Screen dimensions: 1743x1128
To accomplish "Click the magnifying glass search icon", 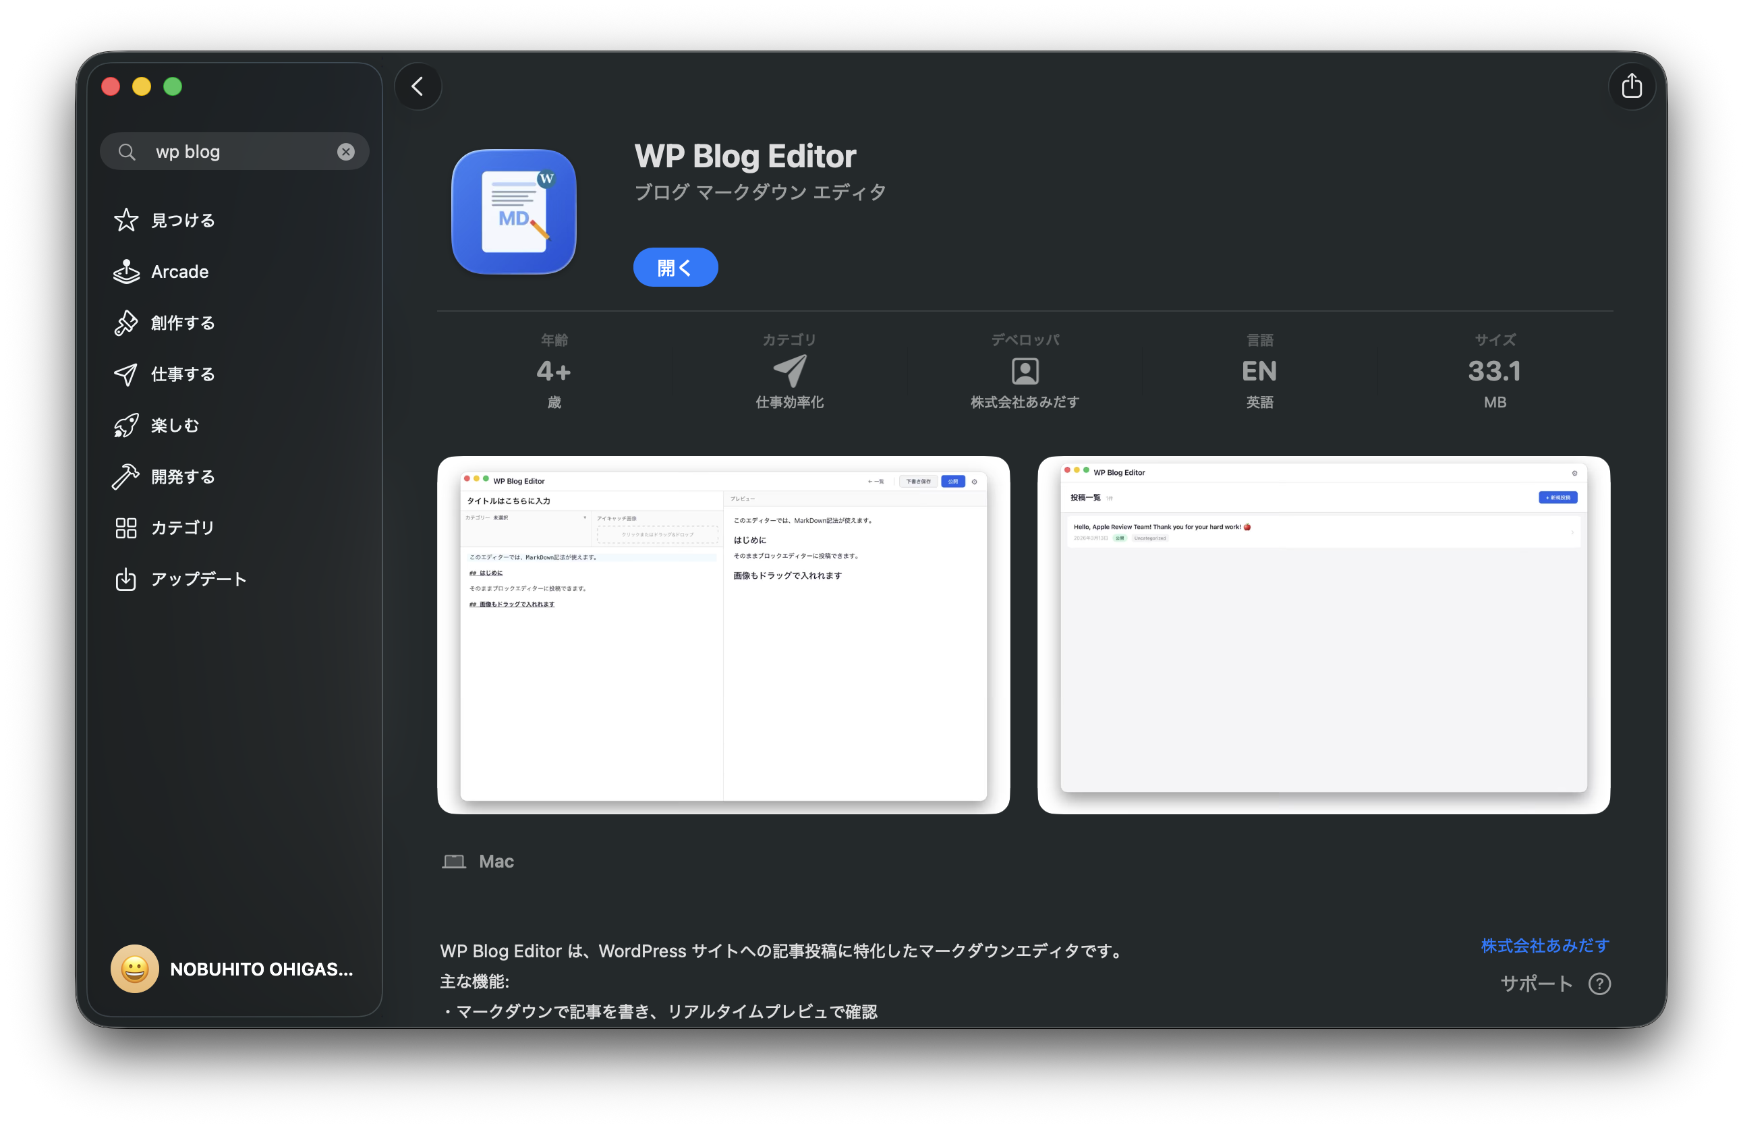I will point(127,152).
